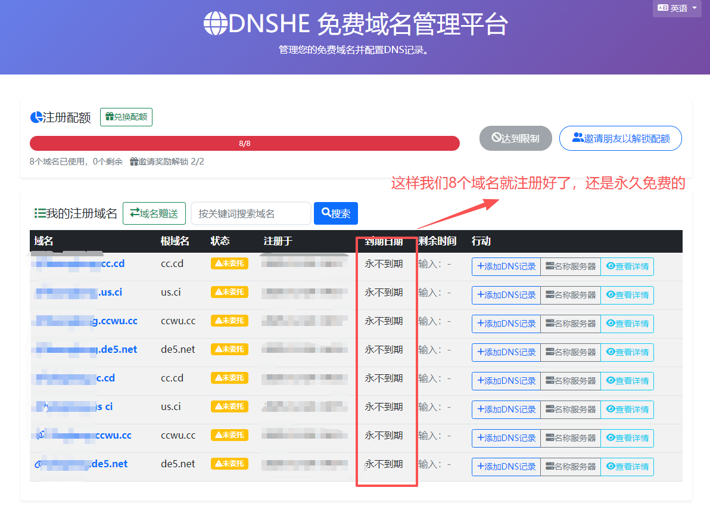Open the first cc.cd domain link
The height and width of the screenshot is (506, 710).
point(79,263)
